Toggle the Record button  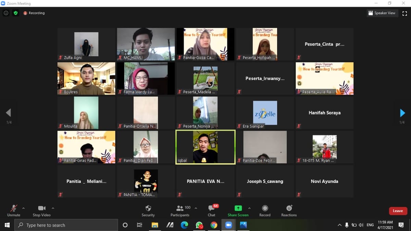[x=265, y=208]
